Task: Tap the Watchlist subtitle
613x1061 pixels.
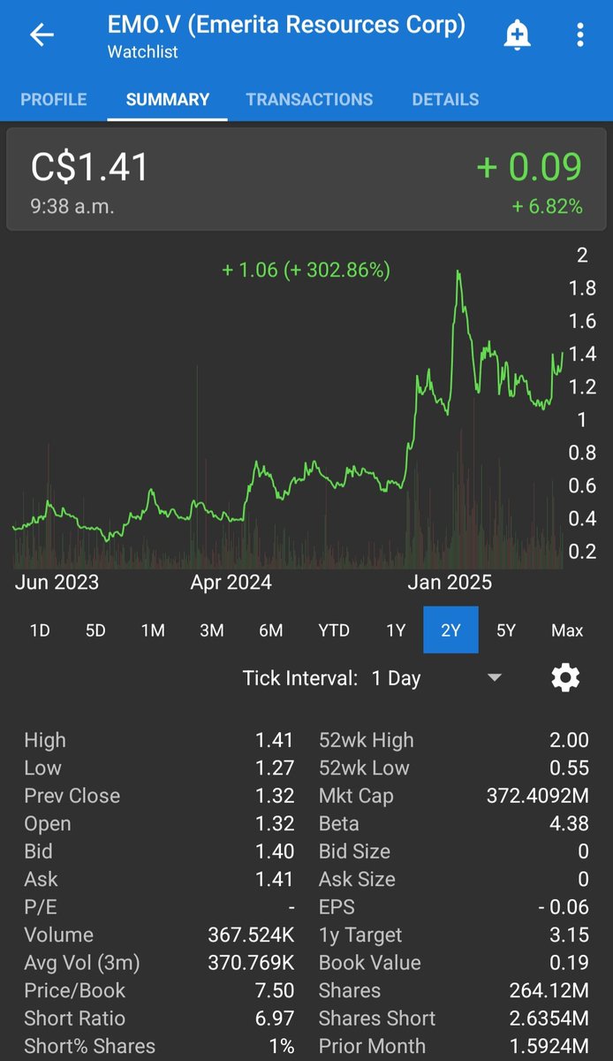Action: point(142,52)
